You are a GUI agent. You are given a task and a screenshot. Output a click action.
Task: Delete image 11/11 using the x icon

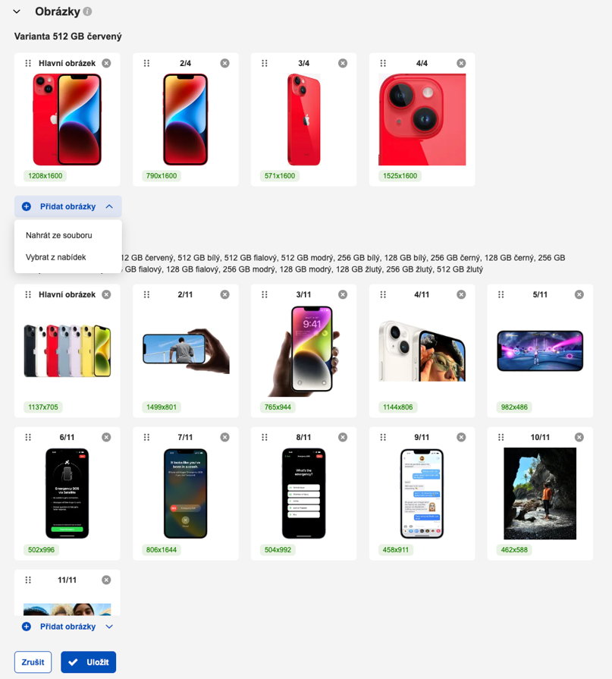[x=106, y=580]
